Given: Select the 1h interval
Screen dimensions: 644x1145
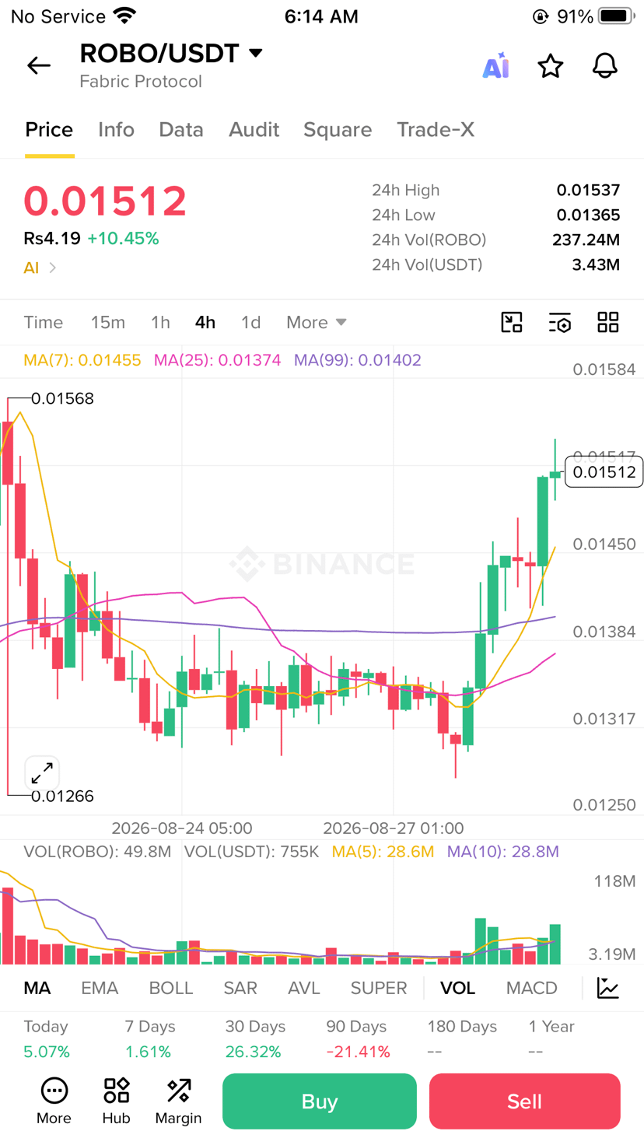Looking at the screenshot, I should (x=160, y=322).
